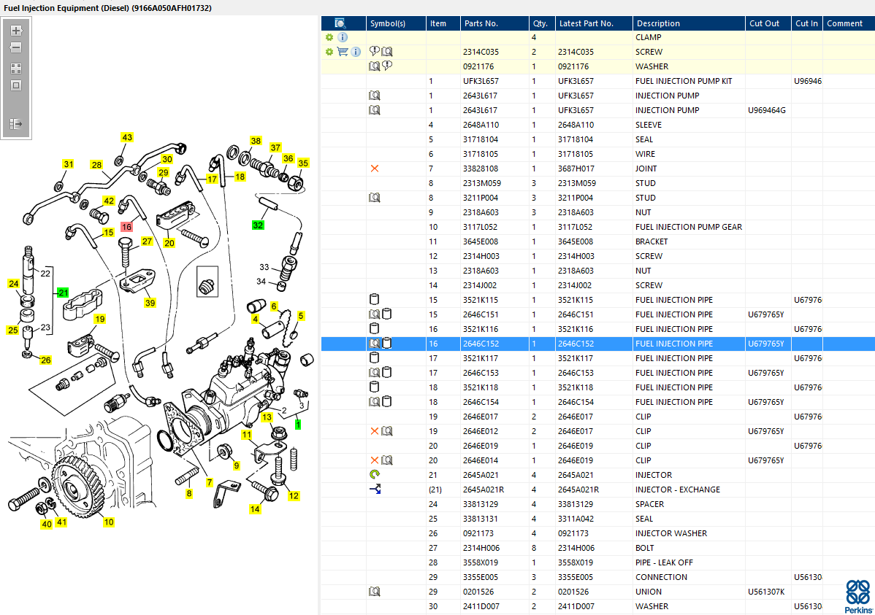
Task: Select the PIPE - LEAK OFF row
Action: (x=664, y=562)
